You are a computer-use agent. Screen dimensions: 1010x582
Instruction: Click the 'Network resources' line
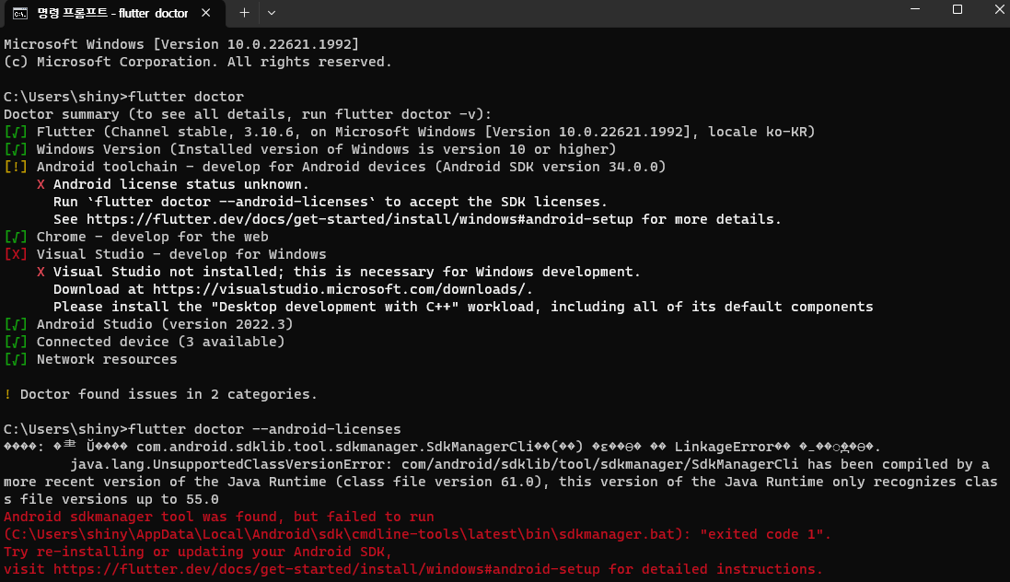click(x=91, y=359)
